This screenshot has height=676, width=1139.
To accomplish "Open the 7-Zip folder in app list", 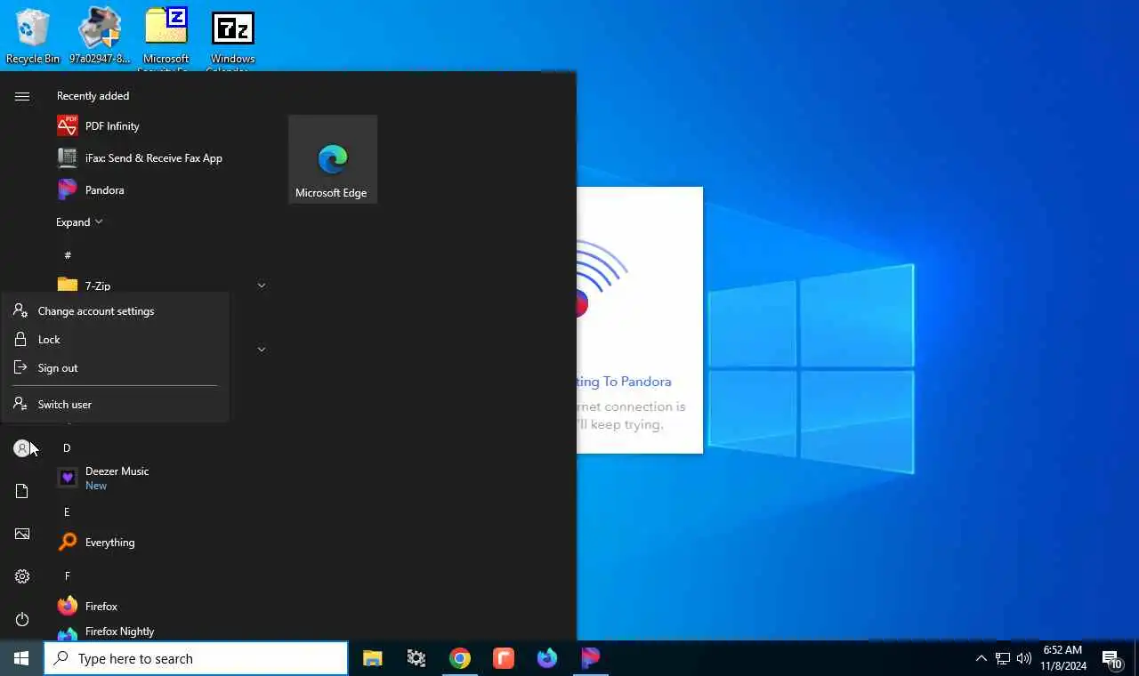I will pyautogui.click(x=160, y=286).
